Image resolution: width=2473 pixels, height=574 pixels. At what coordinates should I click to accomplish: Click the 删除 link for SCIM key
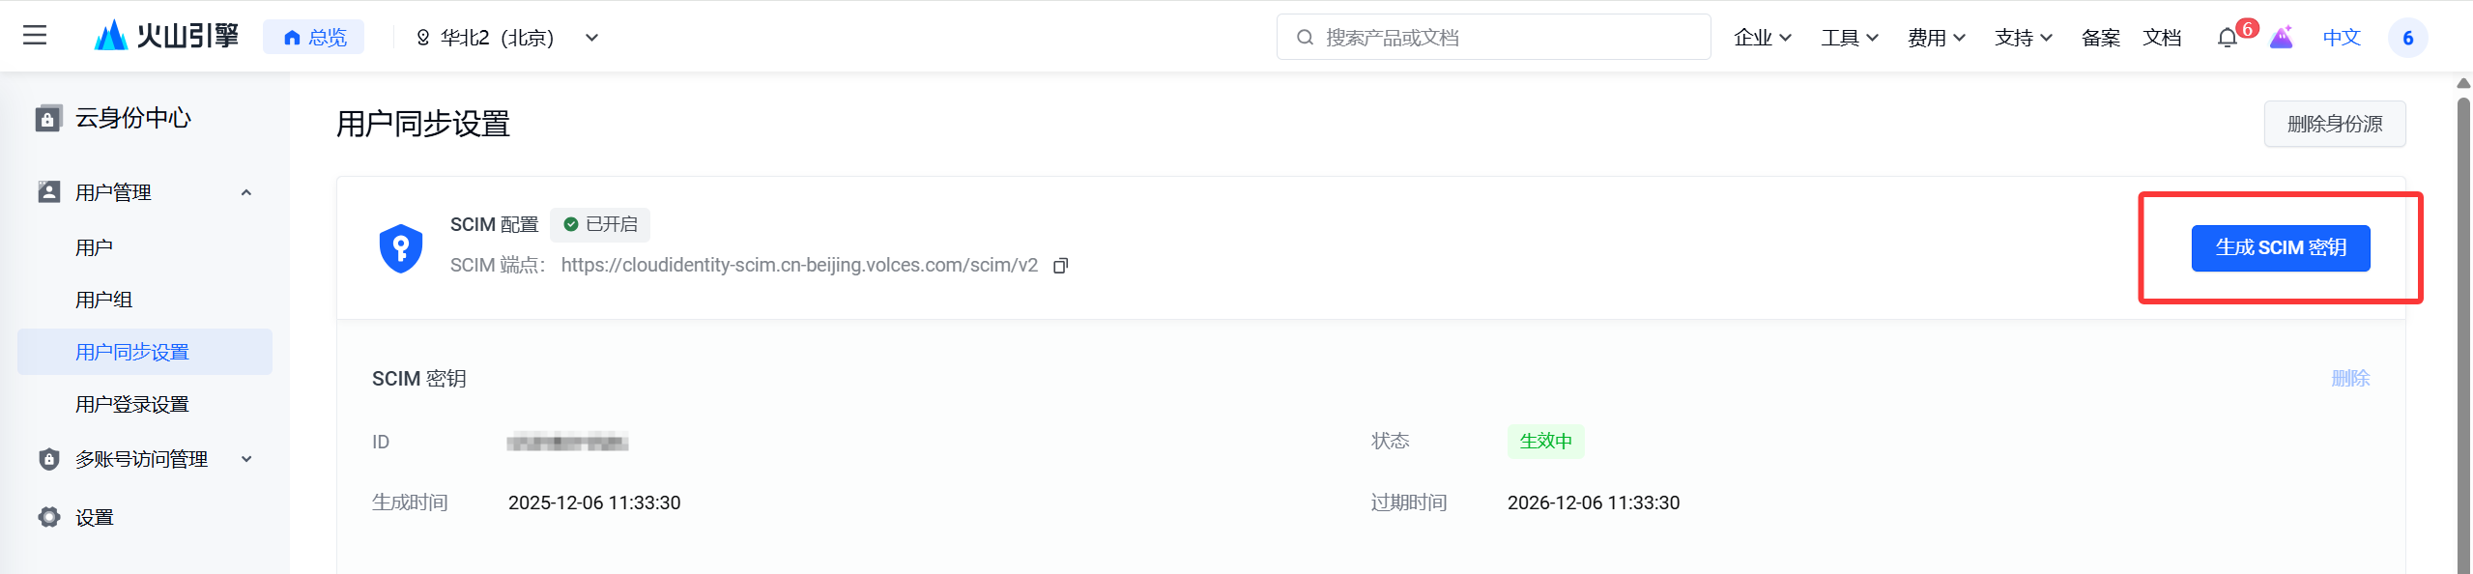pos(2350,379)
